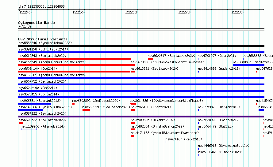Open nsv6609397 (Sedlazeck2020) label
The image size is (273, 167).
tap(106, 107)
